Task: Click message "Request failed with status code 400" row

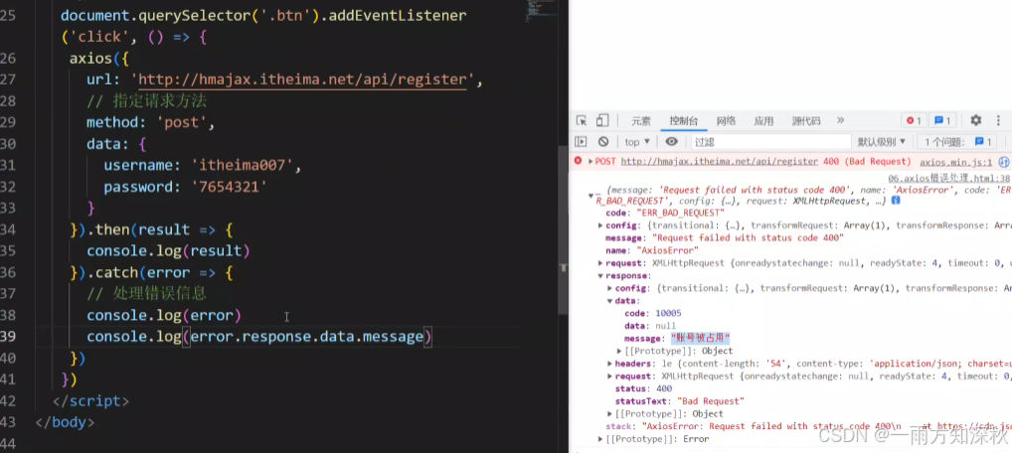Action: [x=724, y=238]
